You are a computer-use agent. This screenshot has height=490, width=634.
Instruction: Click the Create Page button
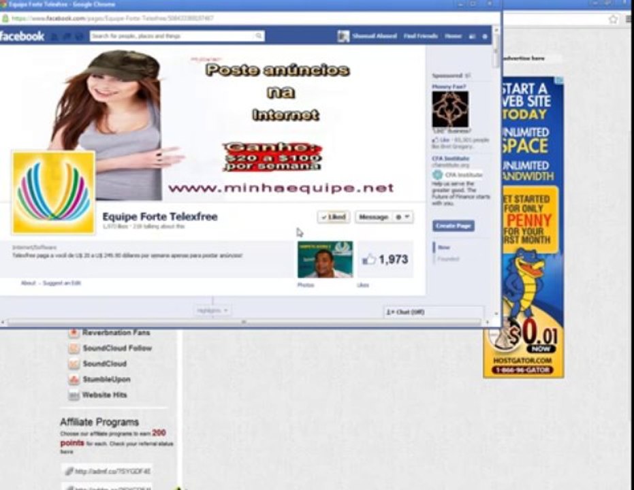tap(454, 226)
